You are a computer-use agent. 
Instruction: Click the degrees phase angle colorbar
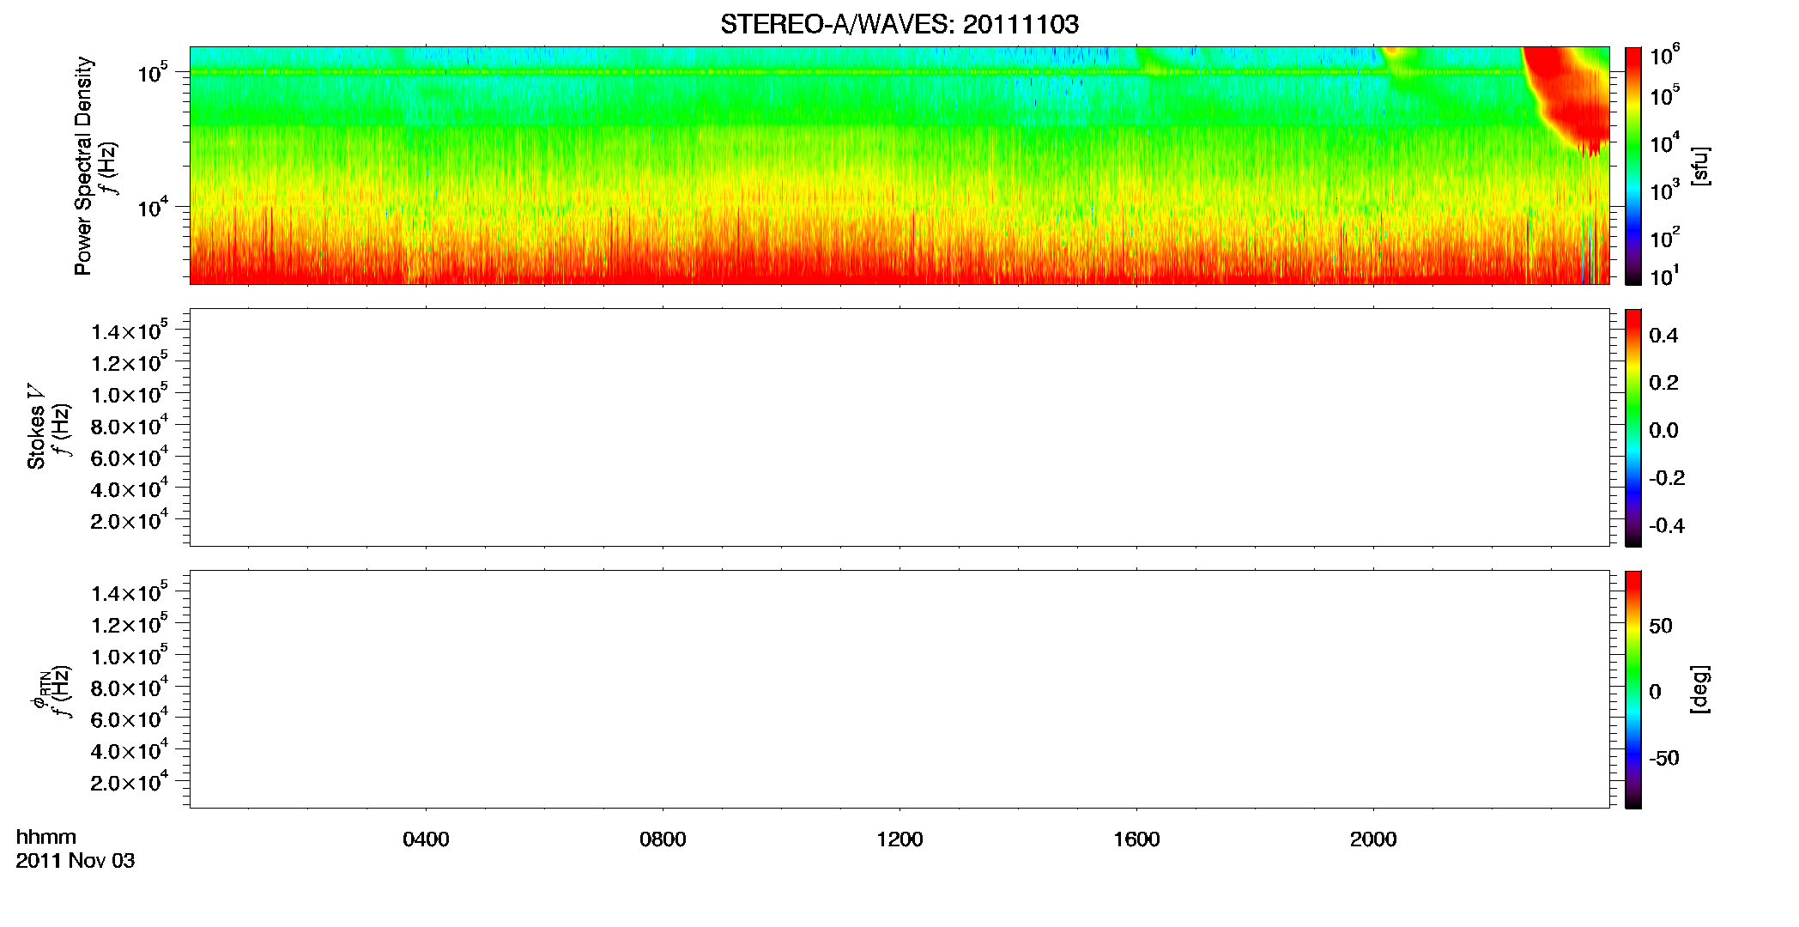tap(1633, 689)
